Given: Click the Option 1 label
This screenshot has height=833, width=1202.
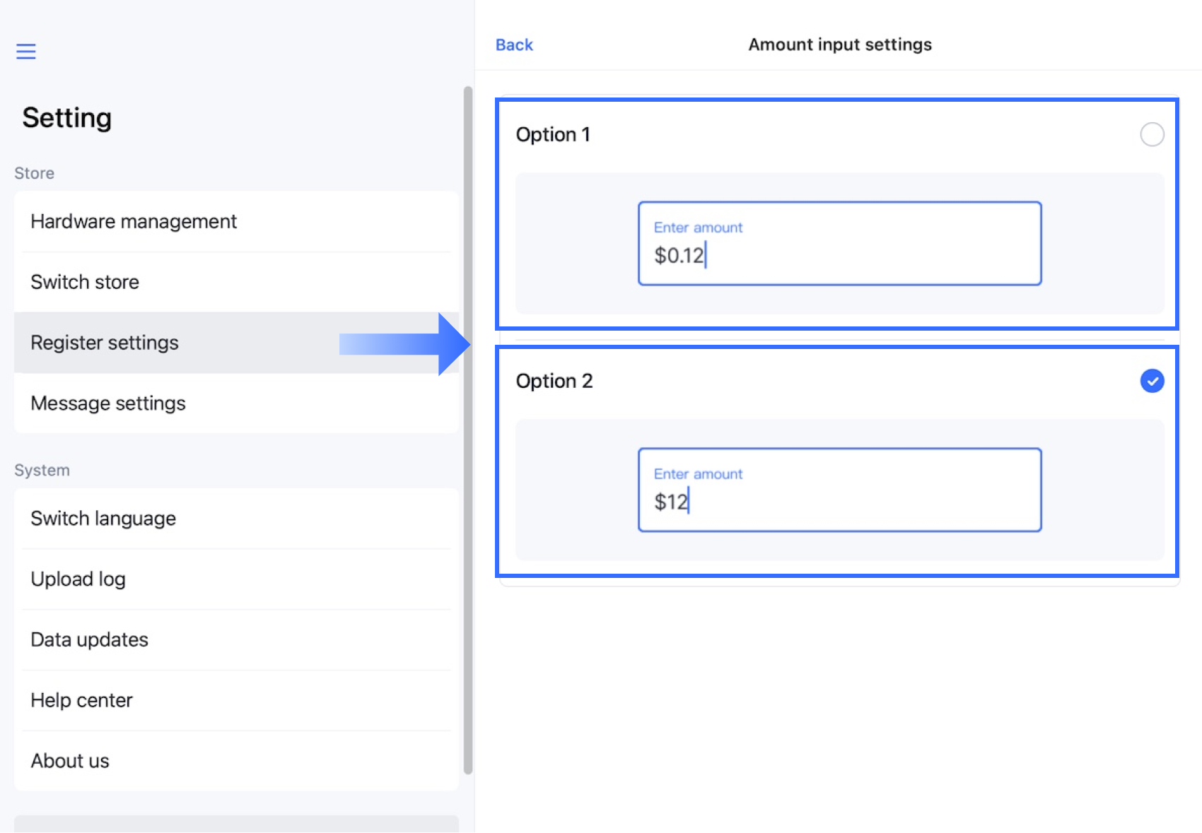Looking at the screenshot, I should 553,134.
